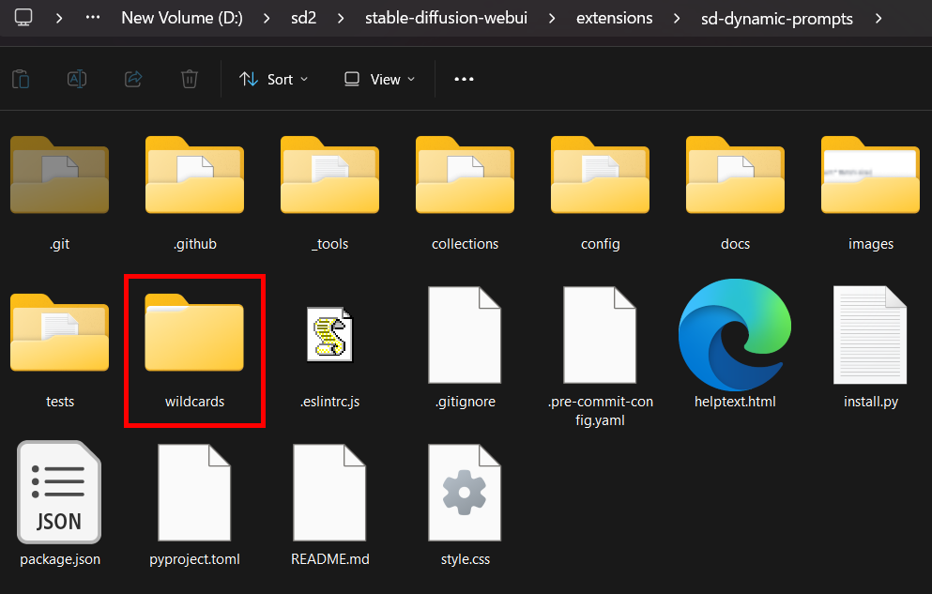Navigate to New Volume (D:) breadcrumb
Viewport: 932px width, 594px height.
(x=182, y=18)
